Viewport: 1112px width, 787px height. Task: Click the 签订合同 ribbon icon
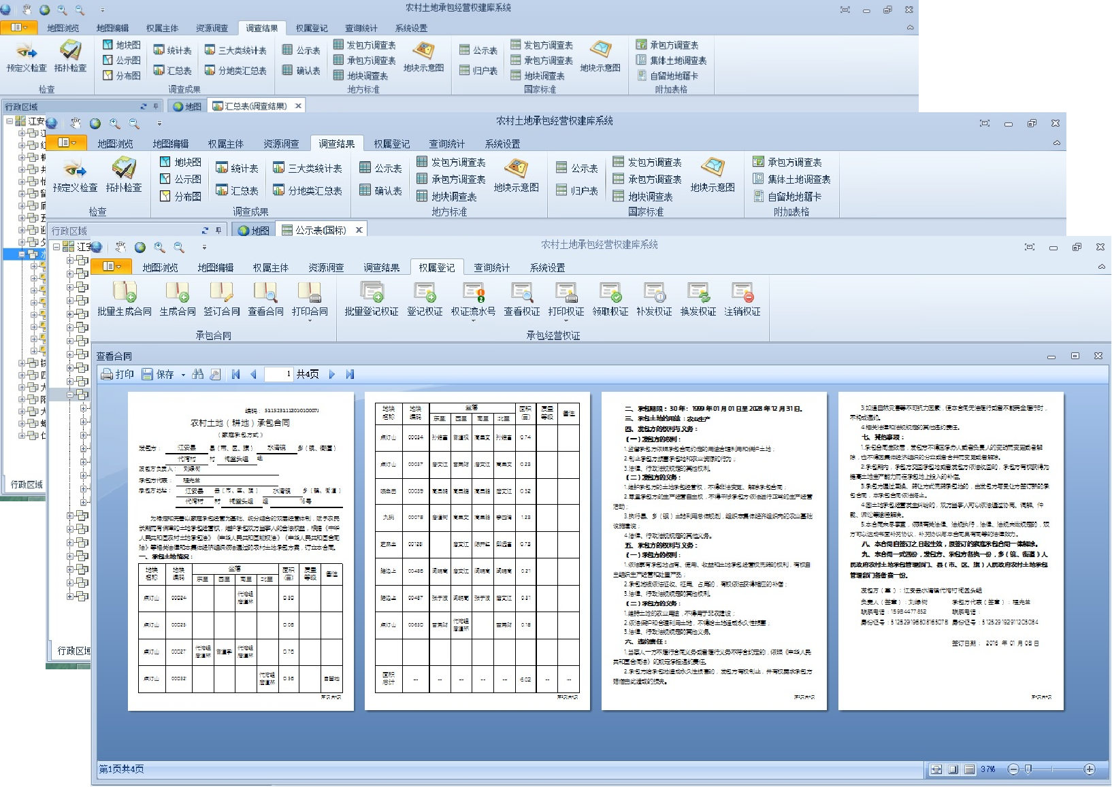click(x=221, y=299)
